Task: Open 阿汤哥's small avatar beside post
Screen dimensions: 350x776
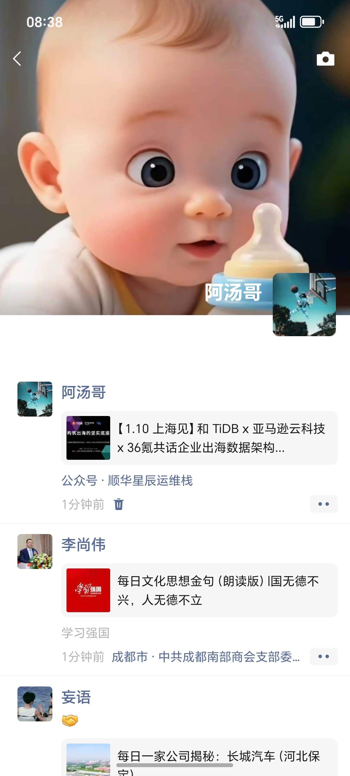Action: (35, 399)
